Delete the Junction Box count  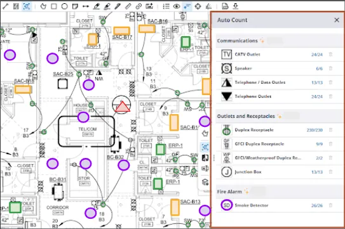330,172
